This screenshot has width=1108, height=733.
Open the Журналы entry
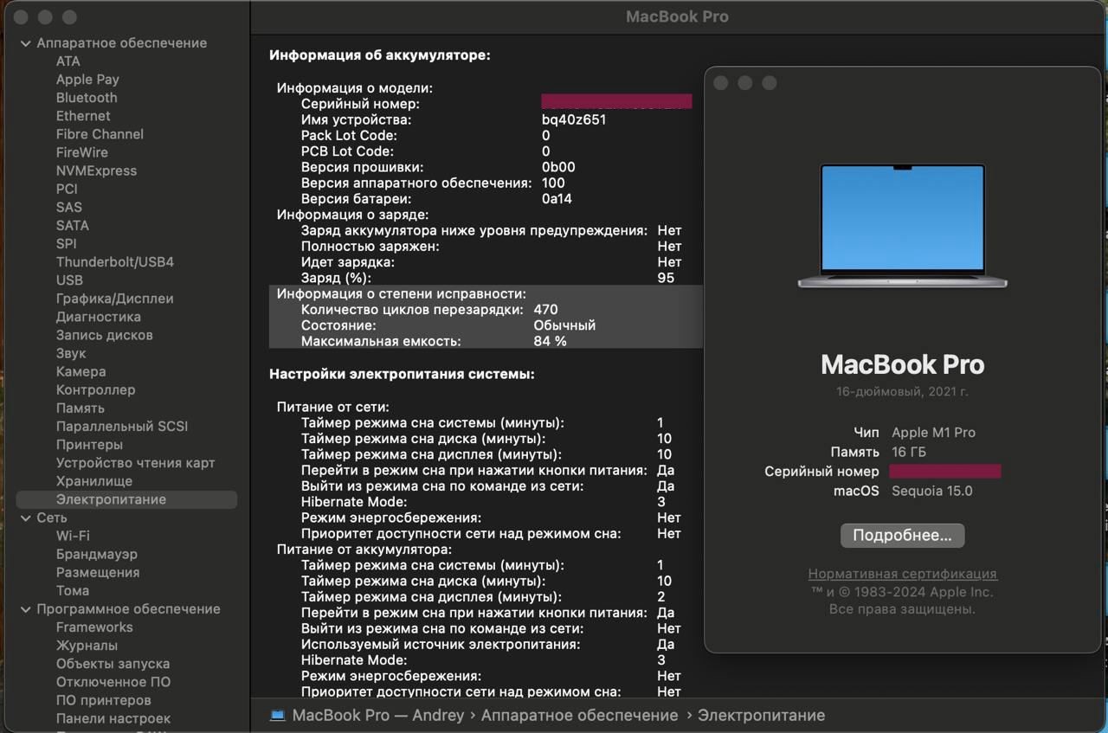coord(87,645)
